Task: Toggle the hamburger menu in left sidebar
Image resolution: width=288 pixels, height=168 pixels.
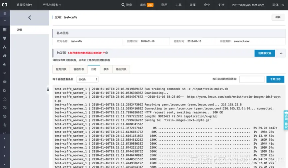Action: point(5,14)
